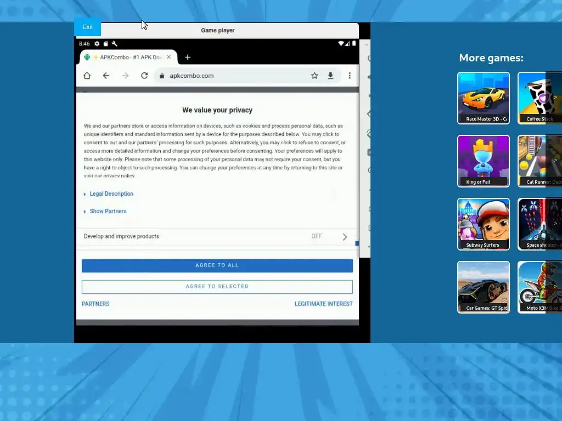Open the LEGITIMATE INTEREST link
The width and height of the screenshot is (562, 421).
tap(324, 304)
